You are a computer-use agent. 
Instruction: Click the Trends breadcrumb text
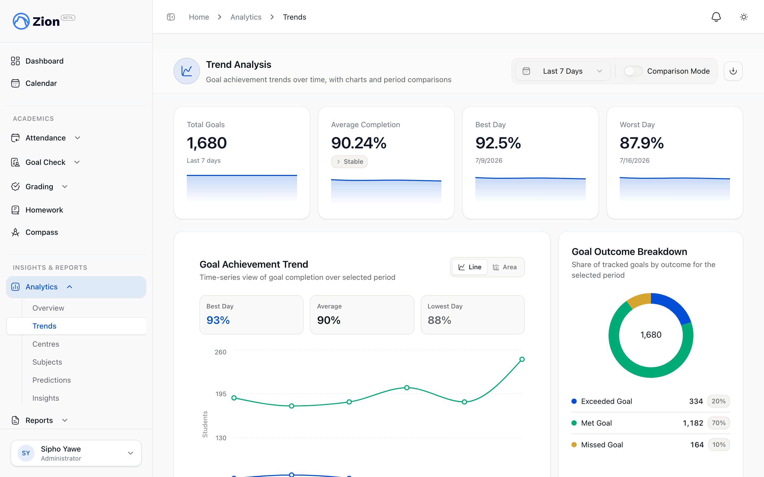294,17
